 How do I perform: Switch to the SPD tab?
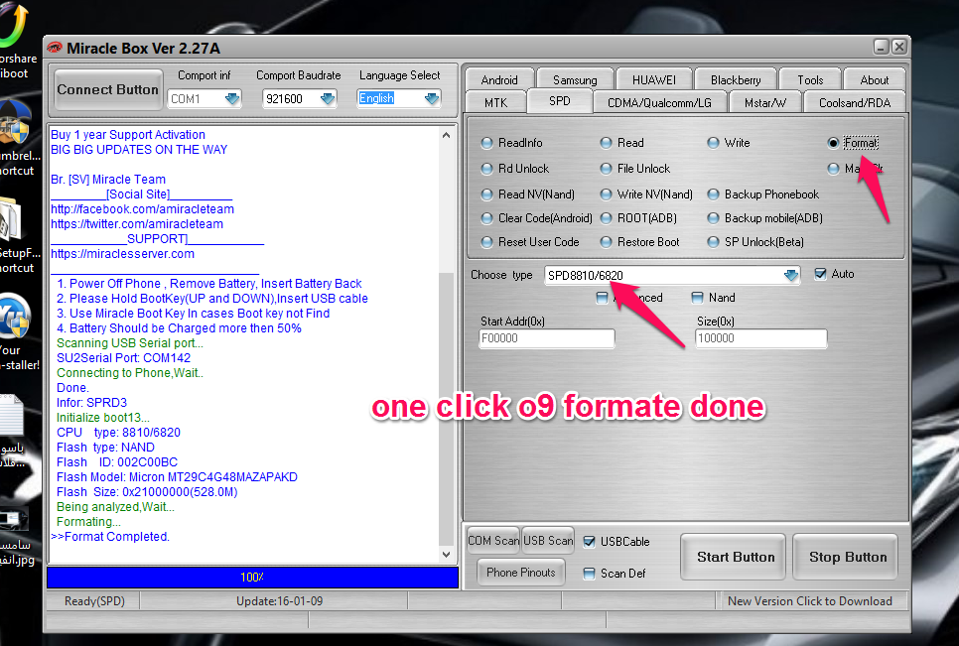click(x=560, y=101)
